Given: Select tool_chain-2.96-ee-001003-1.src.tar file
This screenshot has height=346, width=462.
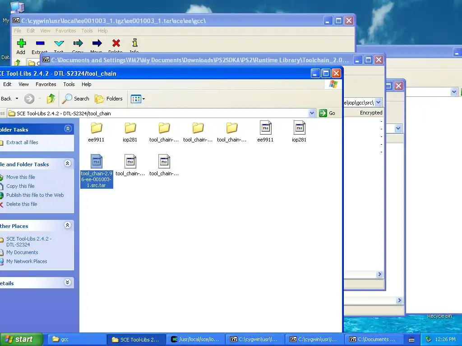Looking at the screenshot, I should click(x=97, y=171).
